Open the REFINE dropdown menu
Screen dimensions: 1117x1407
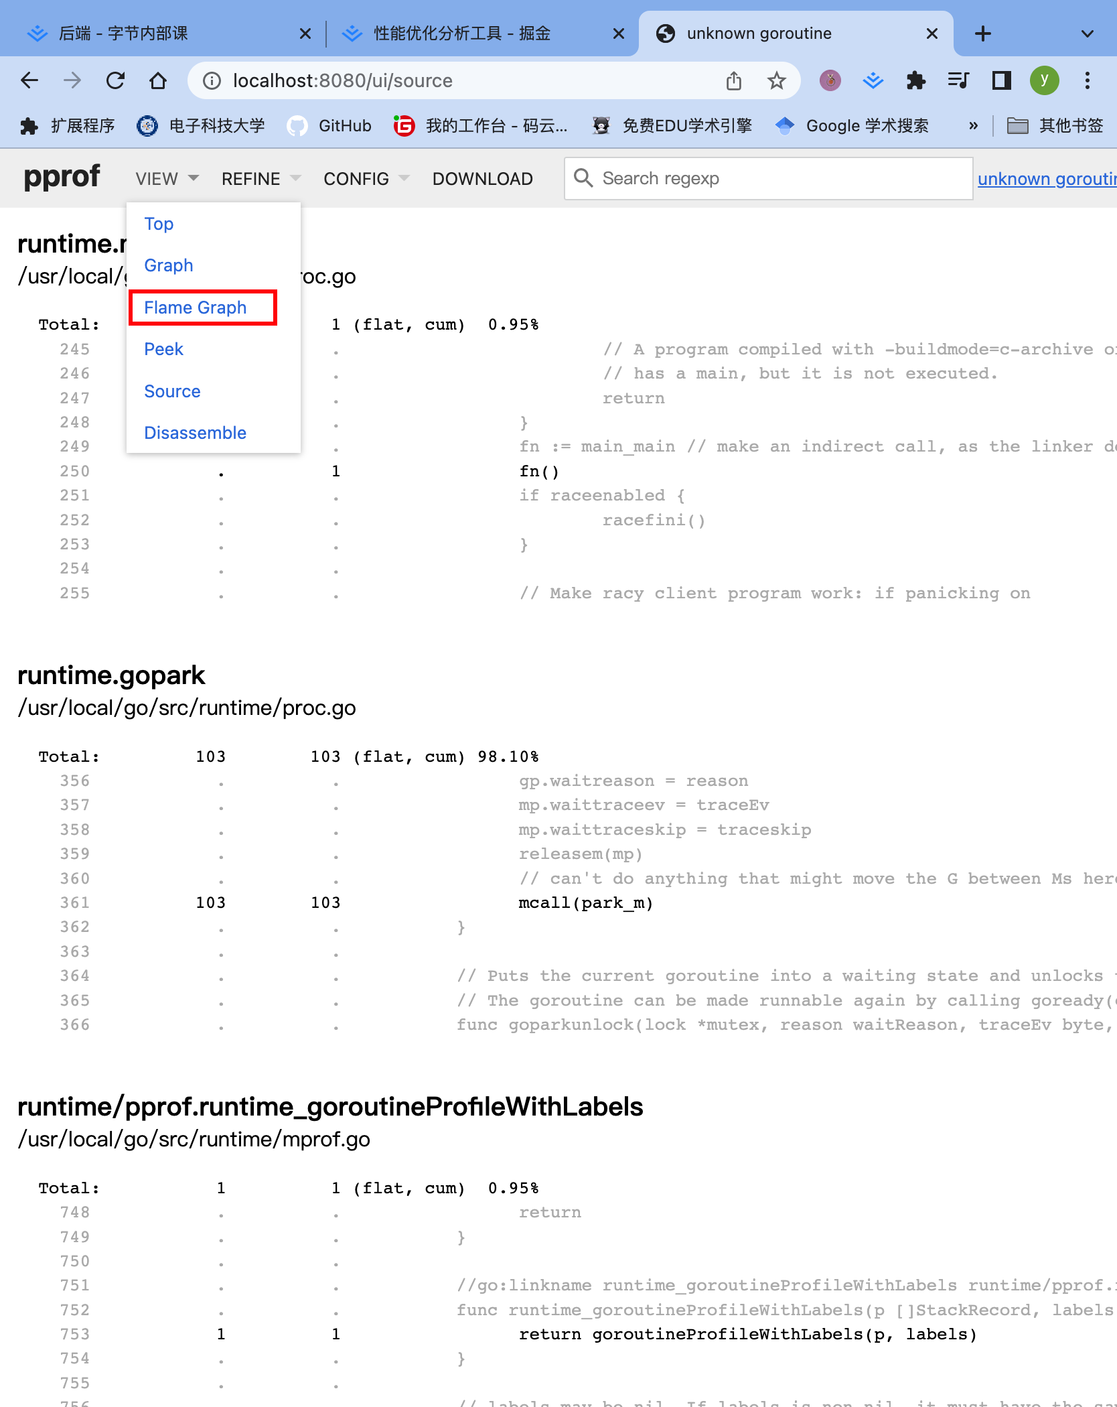point(261,179)
